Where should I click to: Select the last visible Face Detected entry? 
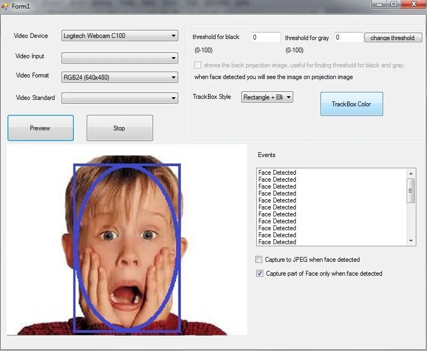(x=277, y=242)
